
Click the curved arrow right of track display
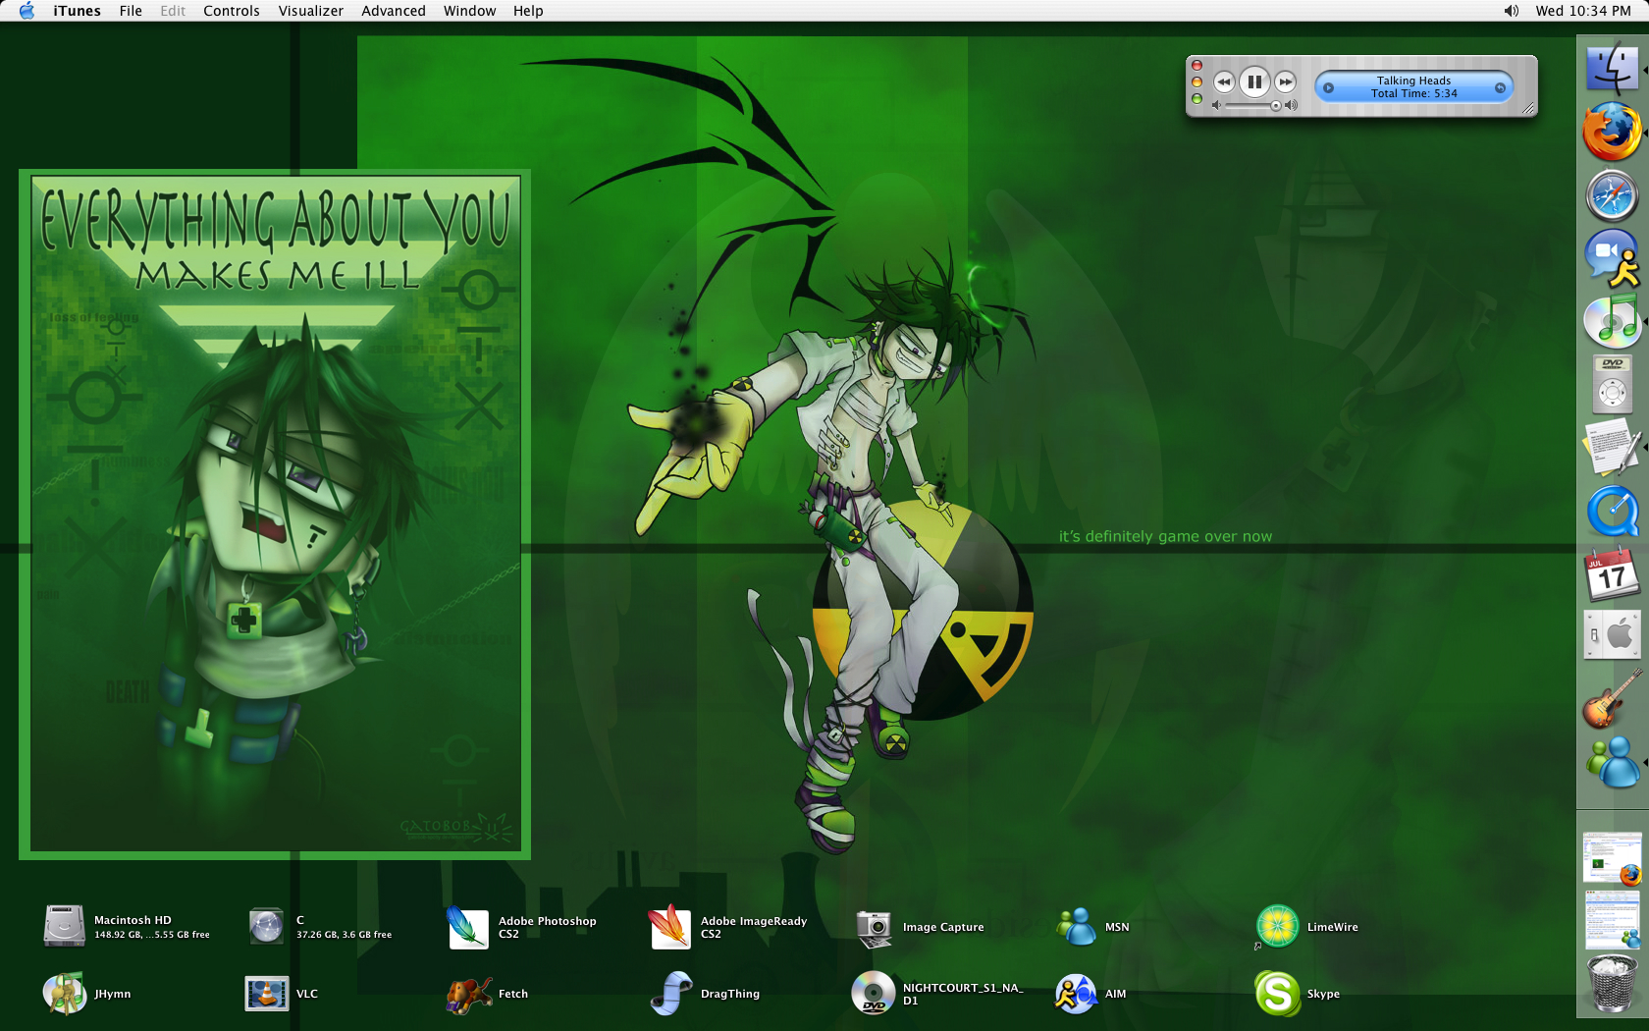pos(1500,87)
